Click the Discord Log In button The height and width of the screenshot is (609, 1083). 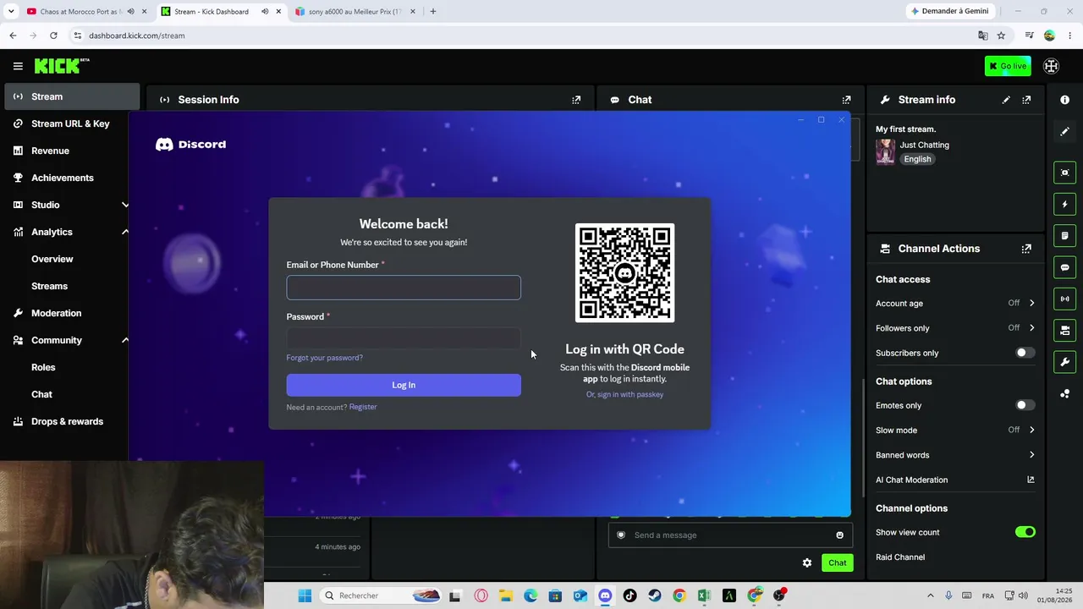point(404,385)
